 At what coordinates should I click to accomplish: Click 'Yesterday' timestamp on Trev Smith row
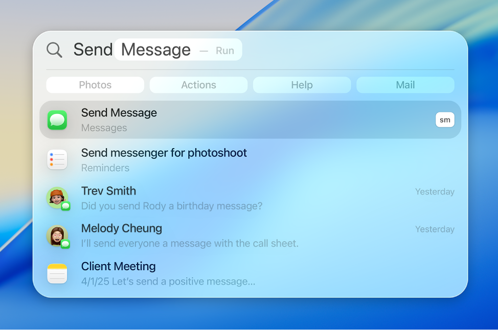(x=435, y=192)
